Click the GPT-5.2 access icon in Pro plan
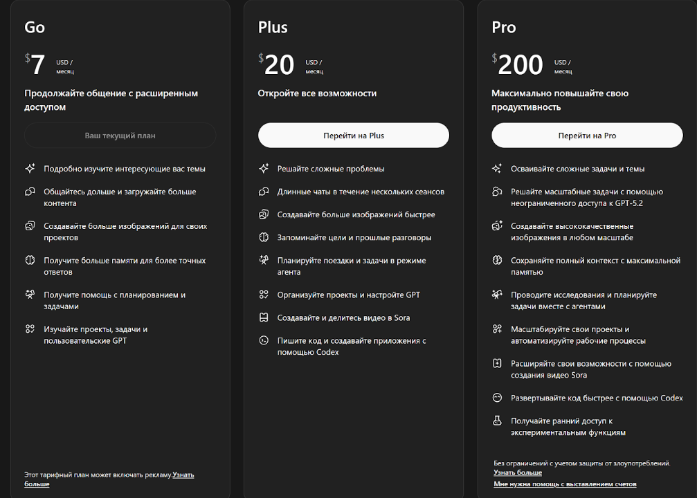 [x=497, y=192]
